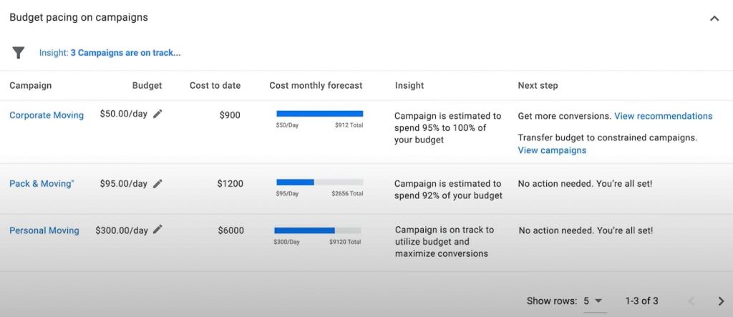Collapse the Budget pacing on campaigns card
733x317 pixels.
tap(714, 19)
